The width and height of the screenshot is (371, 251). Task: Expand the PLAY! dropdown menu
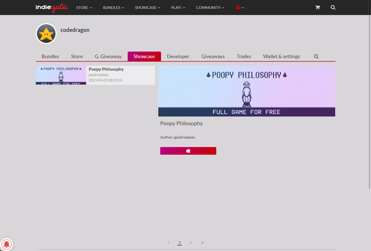[x=178, y=8]
